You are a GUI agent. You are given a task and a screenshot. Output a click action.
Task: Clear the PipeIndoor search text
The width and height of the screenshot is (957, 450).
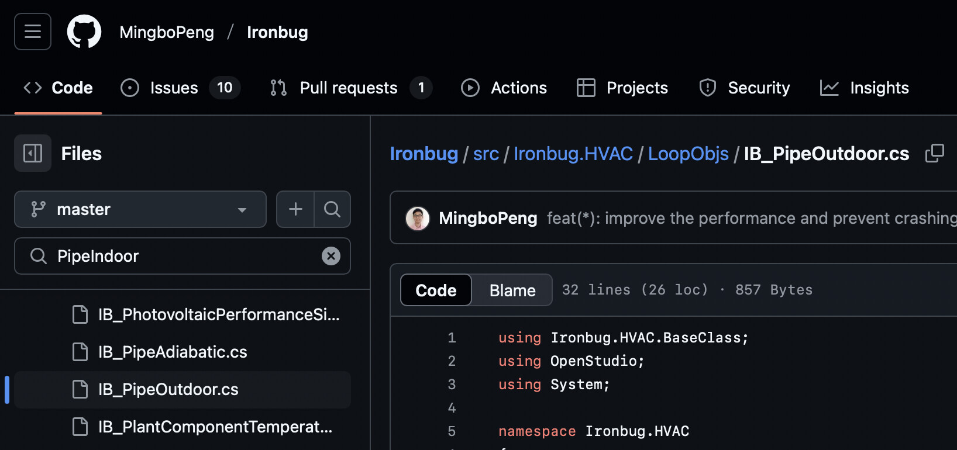click(331, 256)
